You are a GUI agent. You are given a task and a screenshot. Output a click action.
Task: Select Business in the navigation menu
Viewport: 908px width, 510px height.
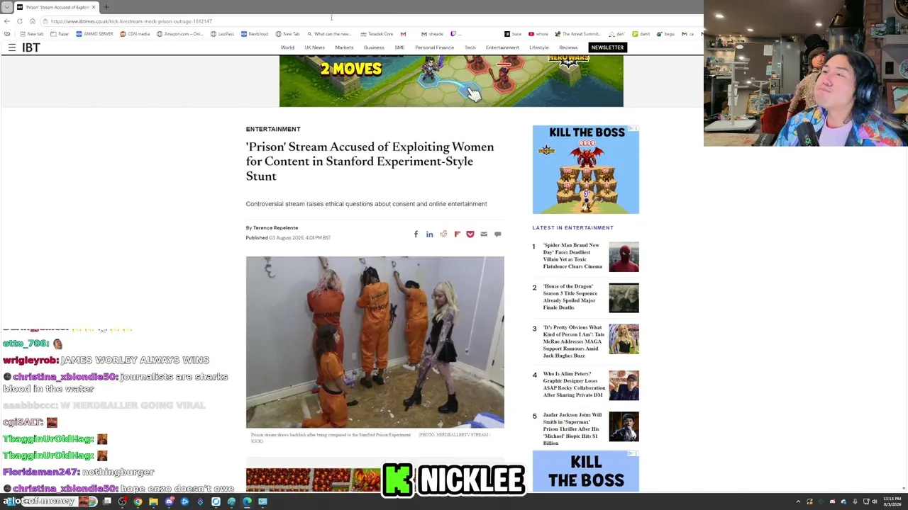[x=374, y=47]
